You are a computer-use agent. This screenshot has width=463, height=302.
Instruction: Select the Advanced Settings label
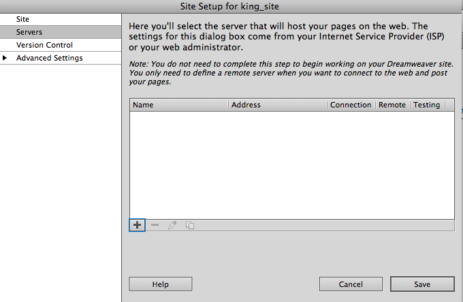pyautogui.click(x=50, y=58)
